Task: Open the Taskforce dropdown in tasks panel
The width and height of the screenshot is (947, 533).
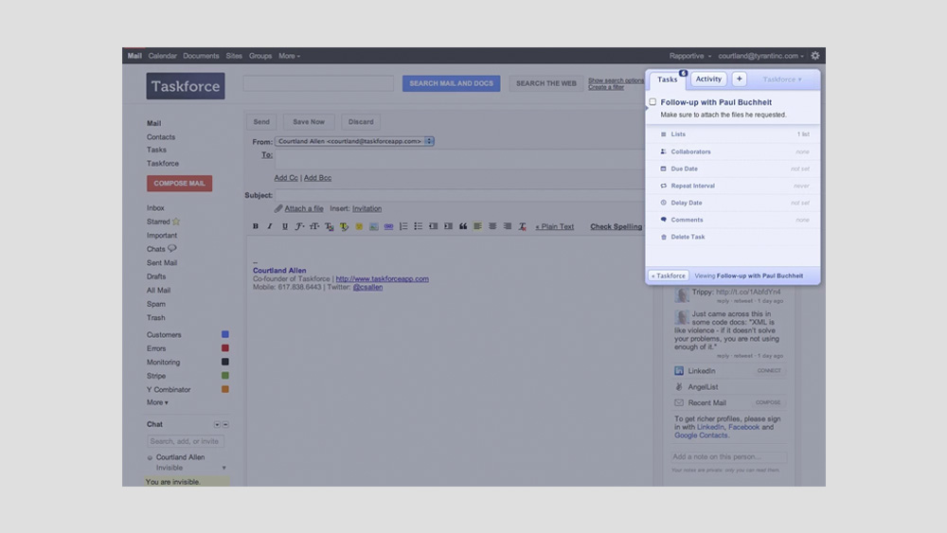Action: 782,80
